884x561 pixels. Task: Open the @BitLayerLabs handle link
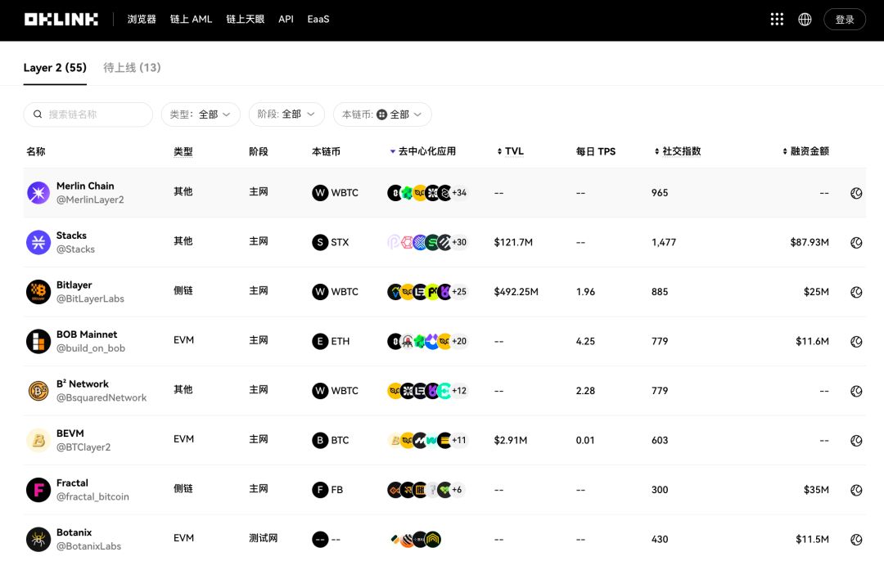[90, 299]
